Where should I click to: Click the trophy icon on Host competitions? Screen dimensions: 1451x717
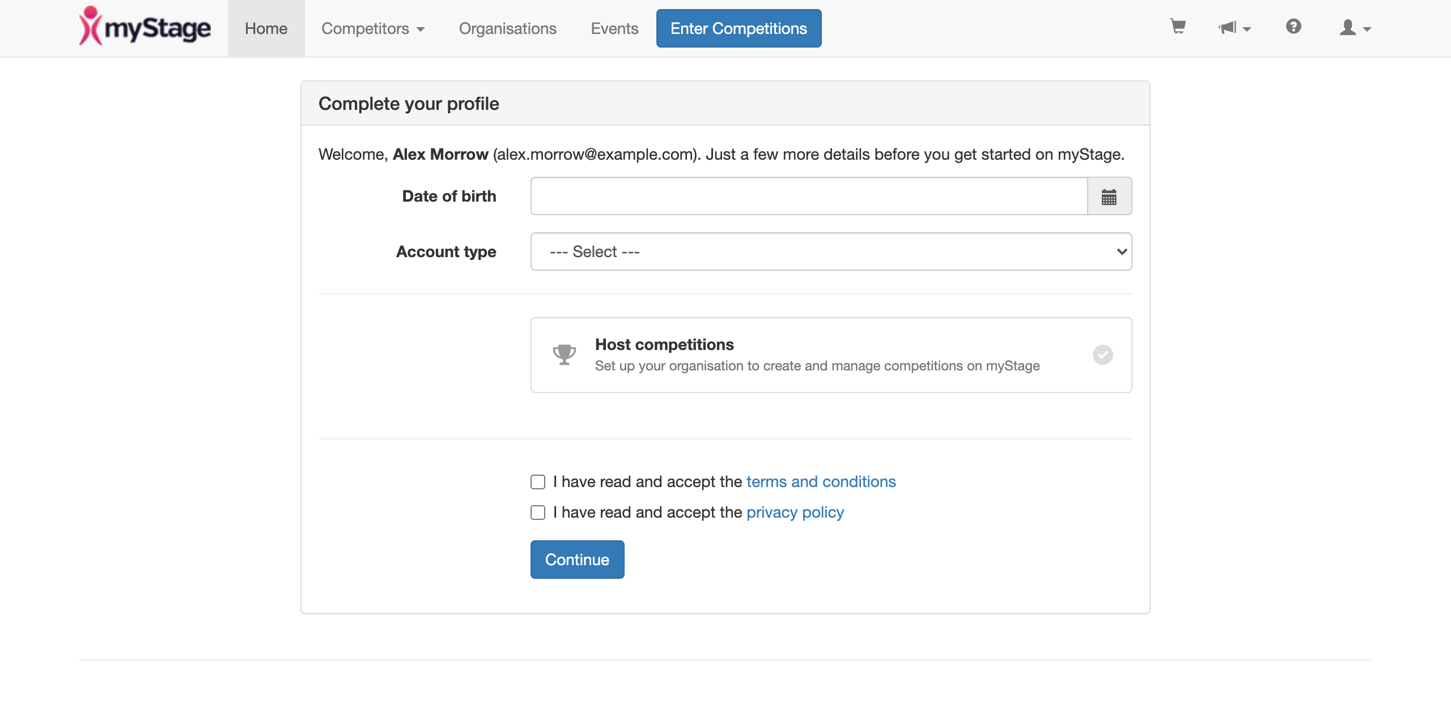[x=565, y=355]
